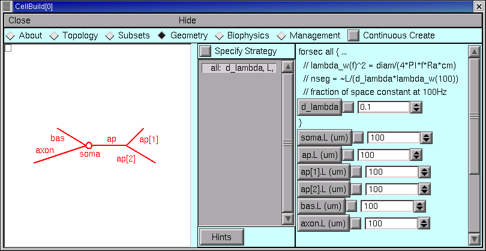Adjust the axon.L value spinner arrows
Image resolution: width=486 pixels, height=251 pixels.
tap(424, 224)
